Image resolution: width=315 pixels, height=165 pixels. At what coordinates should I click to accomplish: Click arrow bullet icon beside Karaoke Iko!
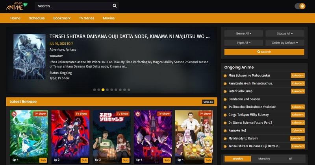point(225,131)
